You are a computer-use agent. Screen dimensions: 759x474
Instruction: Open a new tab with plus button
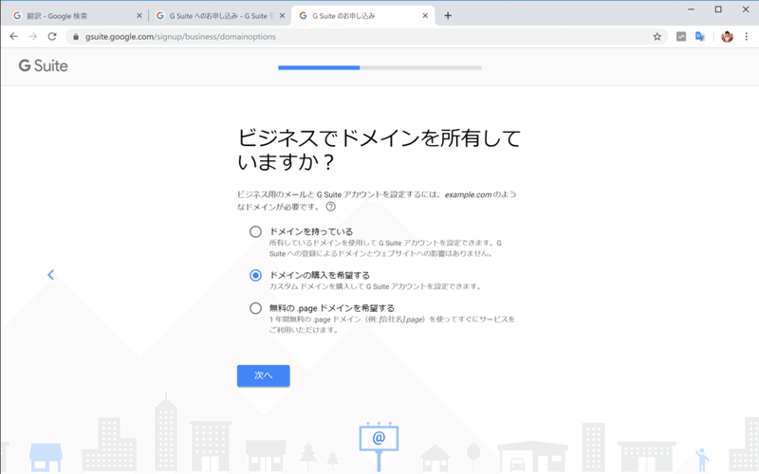coord(448,15)
